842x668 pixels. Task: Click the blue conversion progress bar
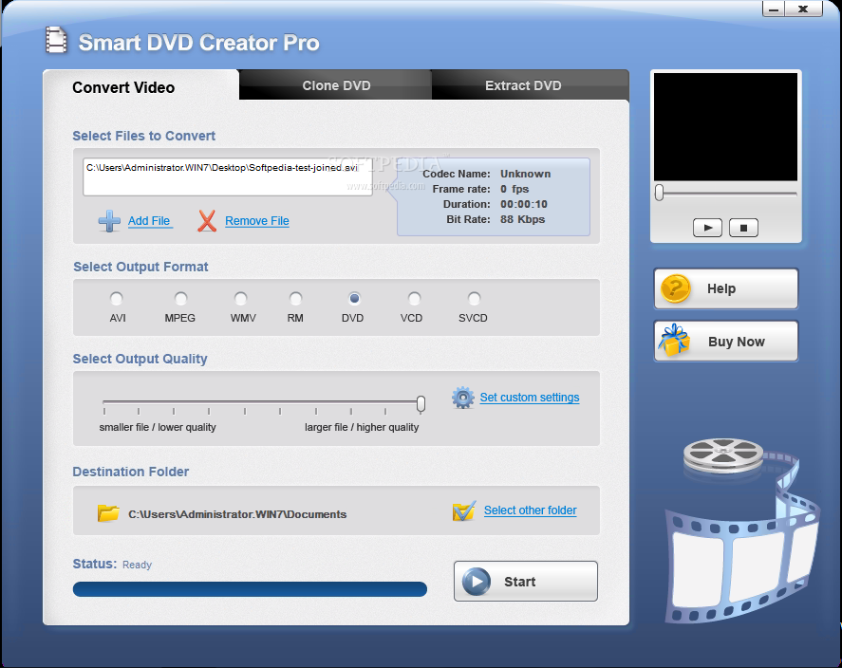click(250, 589)
